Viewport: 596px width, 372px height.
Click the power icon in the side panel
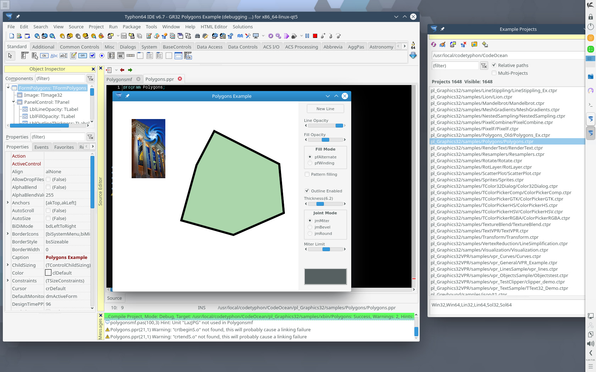tap(591, 27)
